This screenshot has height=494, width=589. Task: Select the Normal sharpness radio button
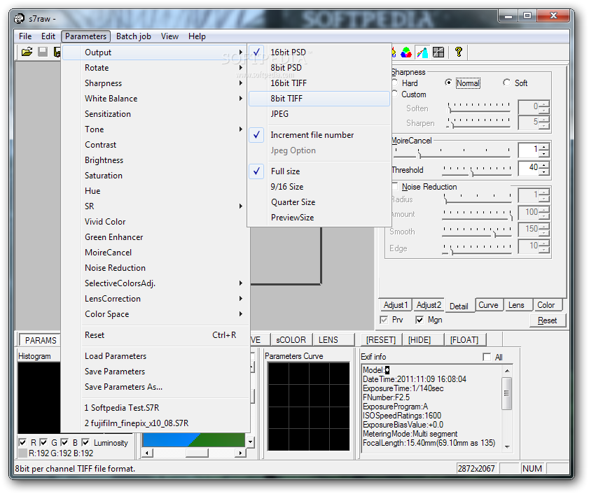click(x=448, y=83)
